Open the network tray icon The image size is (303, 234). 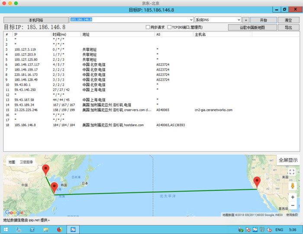tap(262, 230)
